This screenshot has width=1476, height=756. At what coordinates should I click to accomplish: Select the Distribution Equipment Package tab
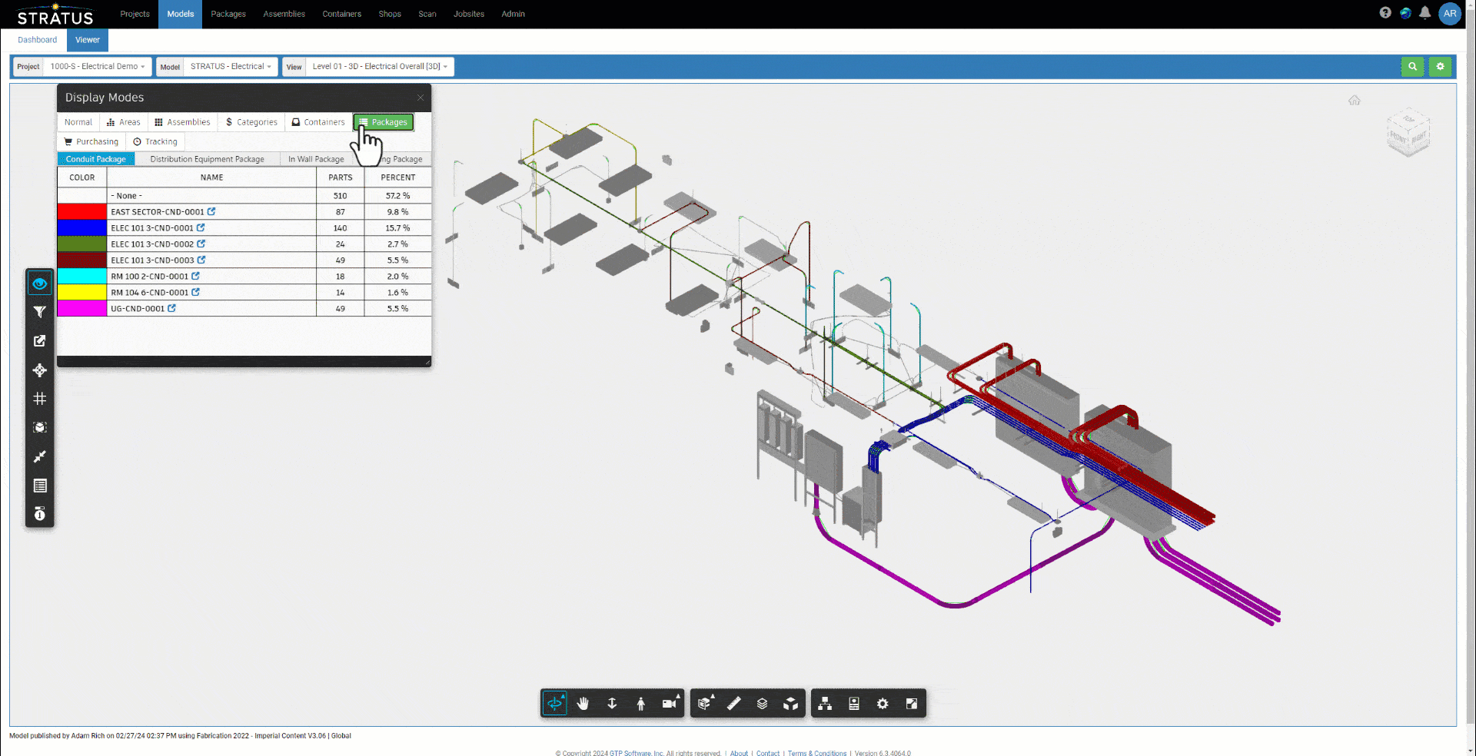[x=207, y=159]
